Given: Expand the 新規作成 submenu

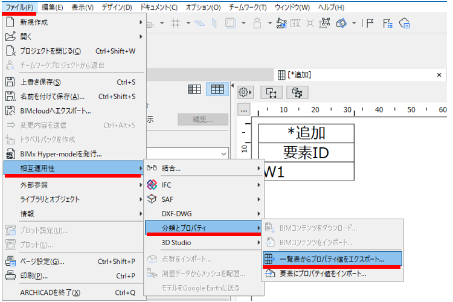Looking at the screenshot, I should [x=74, y=22].
